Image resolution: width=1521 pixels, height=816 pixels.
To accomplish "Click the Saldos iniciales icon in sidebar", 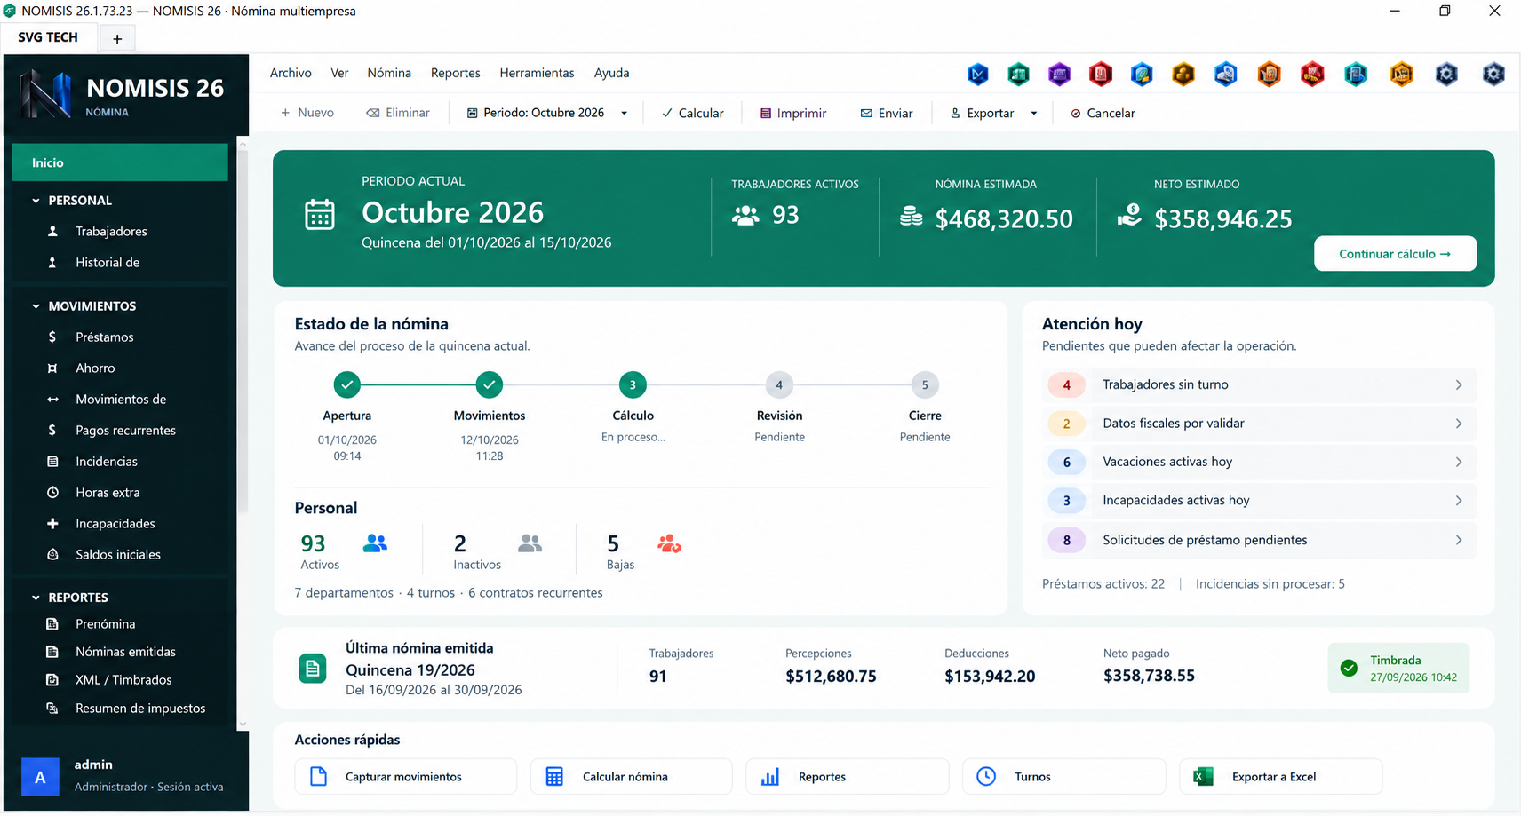I will [x=52, y=554].
